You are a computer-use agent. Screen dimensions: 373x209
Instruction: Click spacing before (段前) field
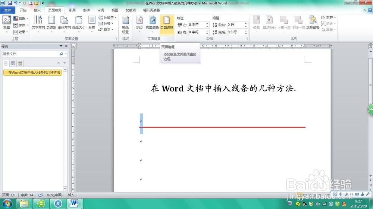(x=235, y=25)
